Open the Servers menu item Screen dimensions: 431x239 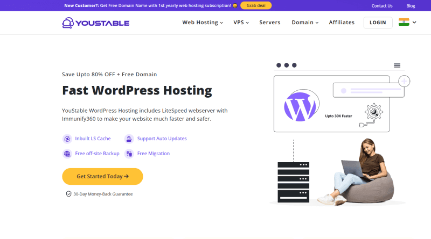(270, 23)
